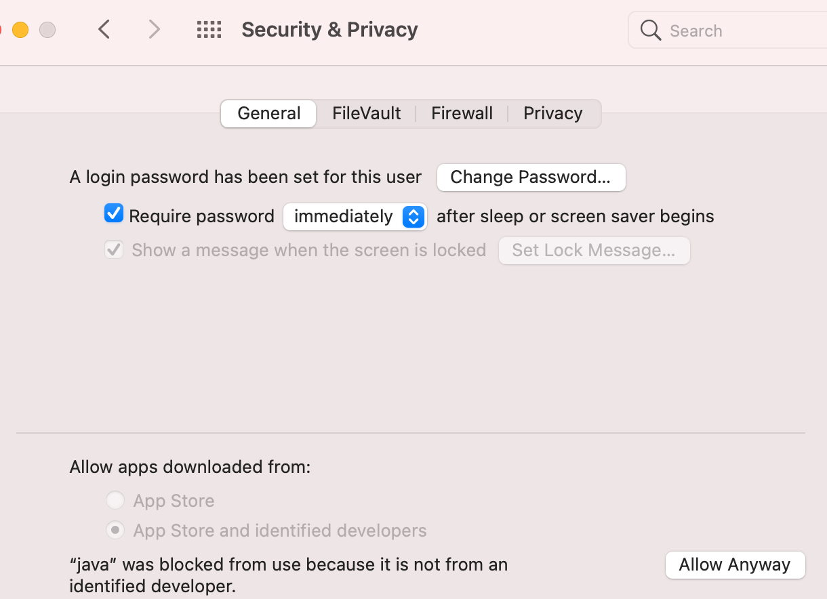Toggle Show a message when screen locked
The height and width of the screenshot is (599, 827).
pos(113,249)
